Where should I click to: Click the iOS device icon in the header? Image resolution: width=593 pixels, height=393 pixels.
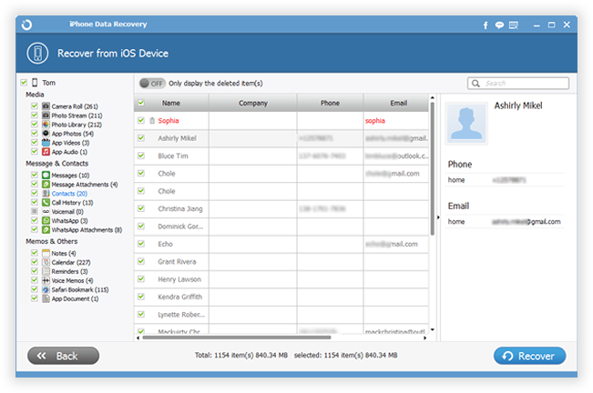tap(37, 54)
